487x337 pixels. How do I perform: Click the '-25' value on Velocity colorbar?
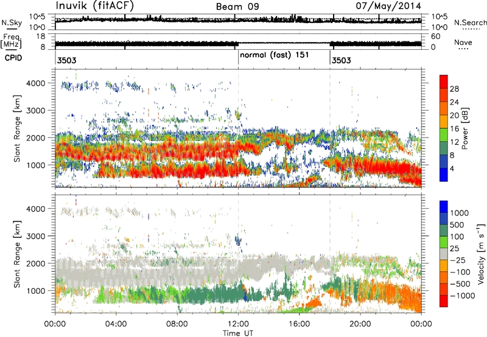coord(458,260)
